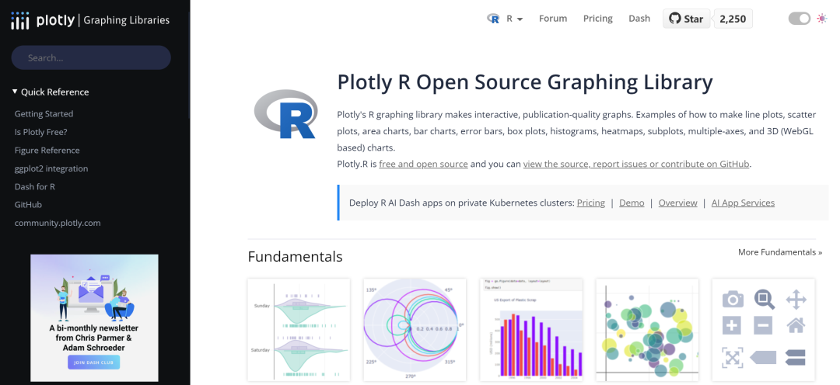840x385 pixels.
Task: Click the camera icon in modebar thumbnail
Action: click(x=733, y=299)
